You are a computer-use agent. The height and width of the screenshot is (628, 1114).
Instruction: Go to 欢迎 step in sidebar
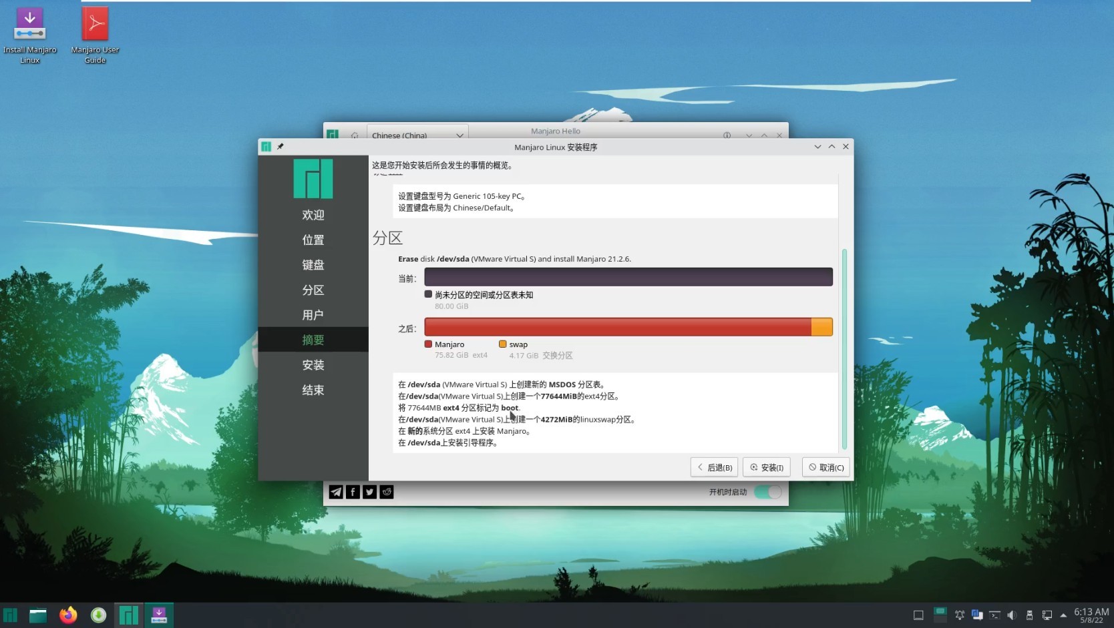click(x=313, y=215)
